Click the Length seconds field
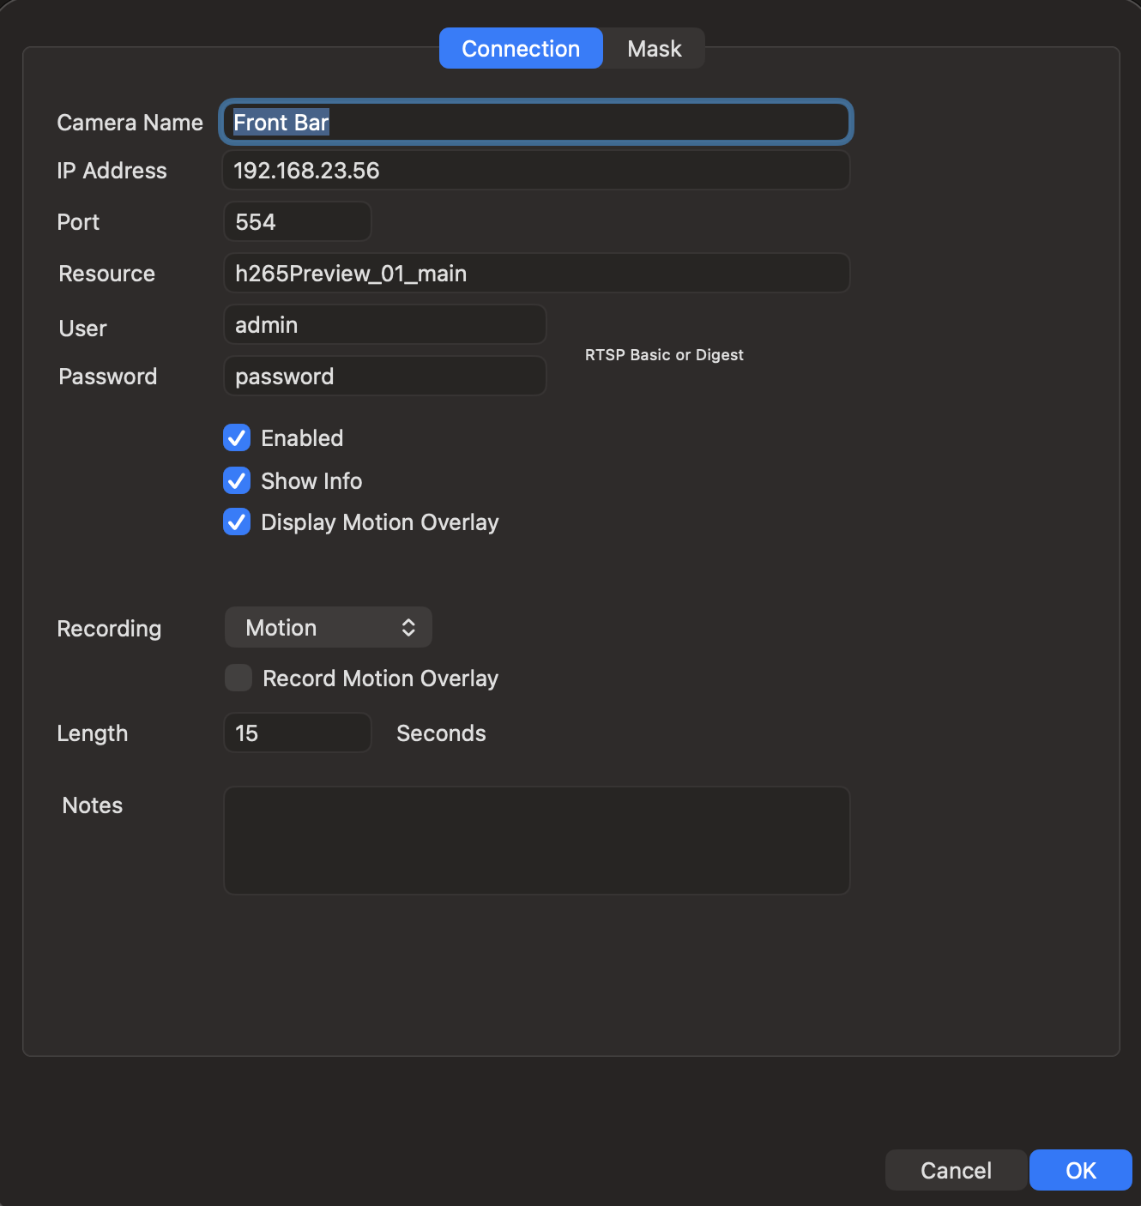The image size is (1141, 1206). 297,733
